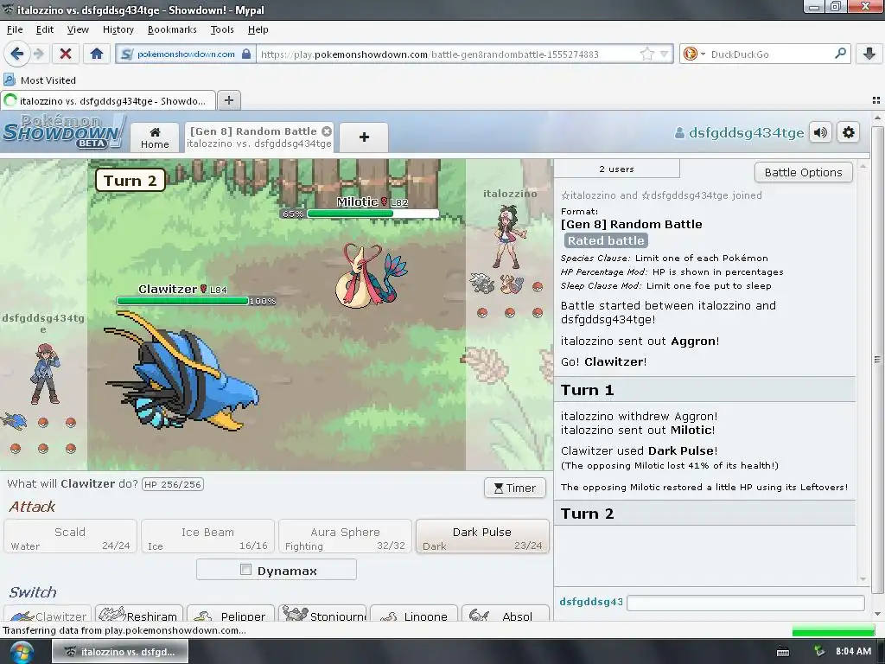Go back with the browser back arrow

16,54
